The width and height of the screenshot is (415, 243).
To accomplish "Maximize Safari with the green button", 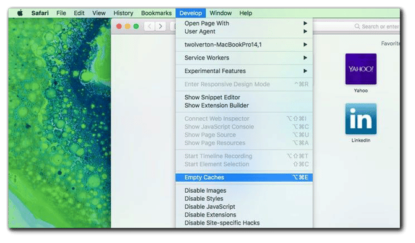I will click(x=136, y=26).
